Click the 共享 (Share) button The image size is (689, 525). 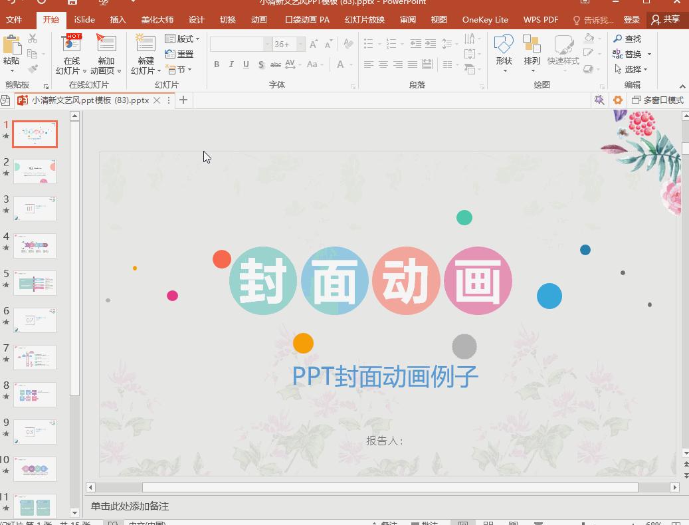click(x=665, y=19)
